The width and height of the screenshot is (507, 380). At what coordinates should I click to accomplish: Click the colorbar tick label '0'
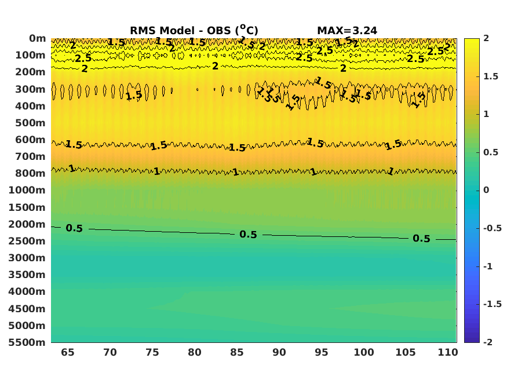click(x=486, y=190)
